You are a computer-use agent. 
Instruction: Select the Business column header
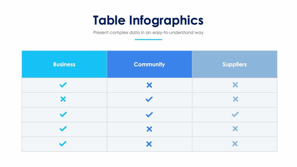[x=64, y=64]
